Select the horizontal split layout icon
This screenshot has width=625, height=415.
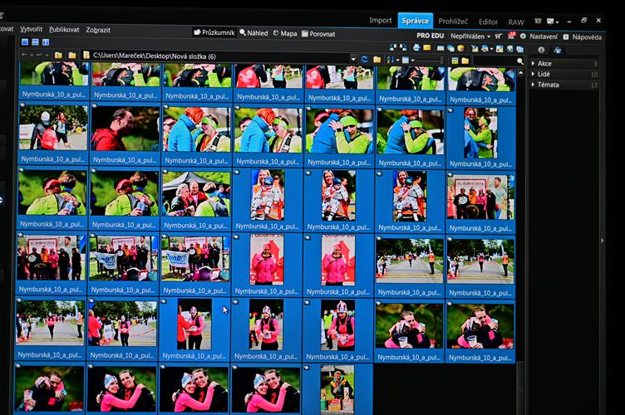tap(35, 41)
